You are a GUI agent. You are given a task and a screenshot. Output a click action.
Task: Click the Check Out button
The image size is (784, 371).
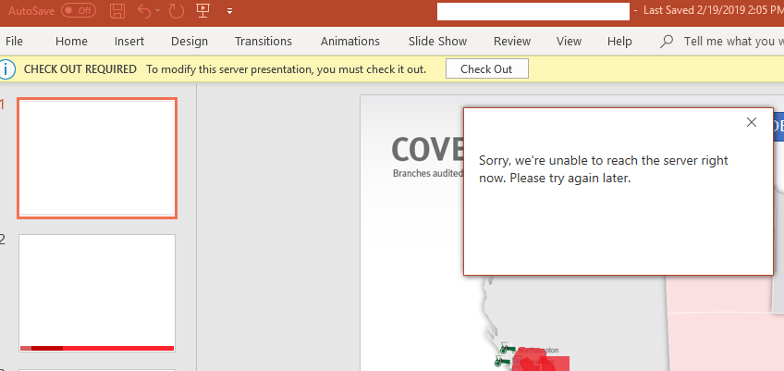coord(486,69)
